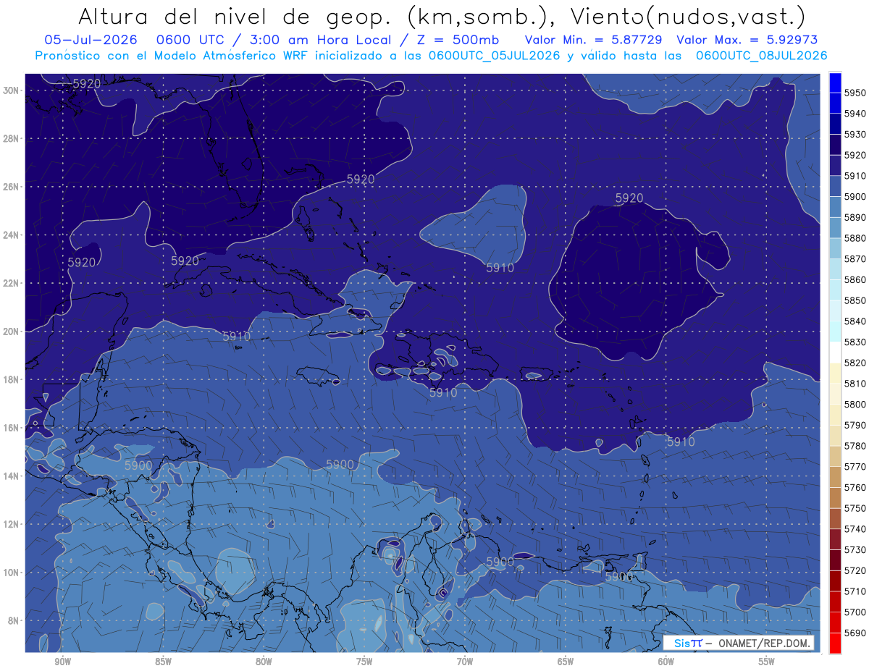Click the valid-until time "0600UTC_08JUL2026"
Image resolution: width=869 pixels, height=671 pixels.
[x=761, y=55]
